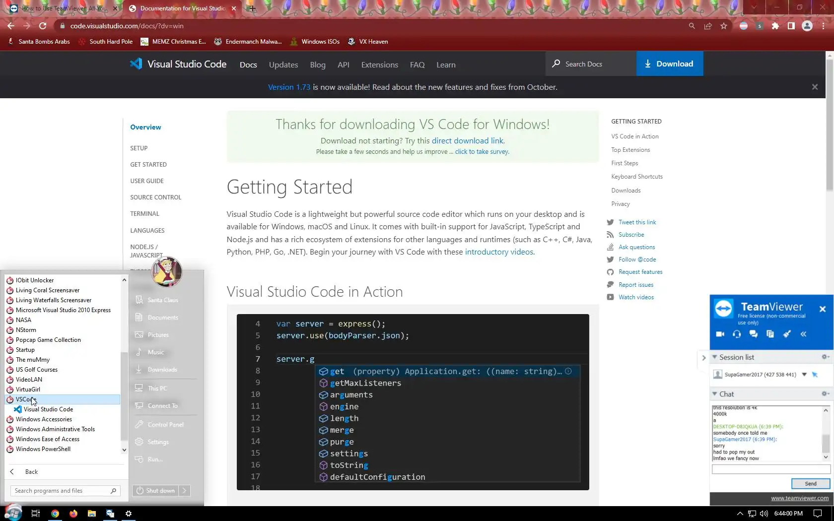The image size is (834, 521).
Task: Collapse TeamViewer panel with double chevron
Action: [x=803, y=334]
